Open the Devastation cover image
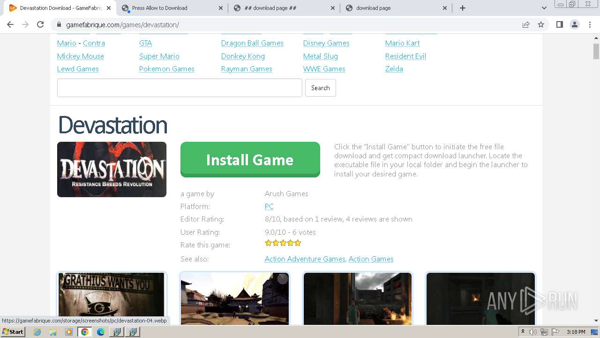This screenshot has height=338, width=600. pyautogui.click(x=112, y=169)
